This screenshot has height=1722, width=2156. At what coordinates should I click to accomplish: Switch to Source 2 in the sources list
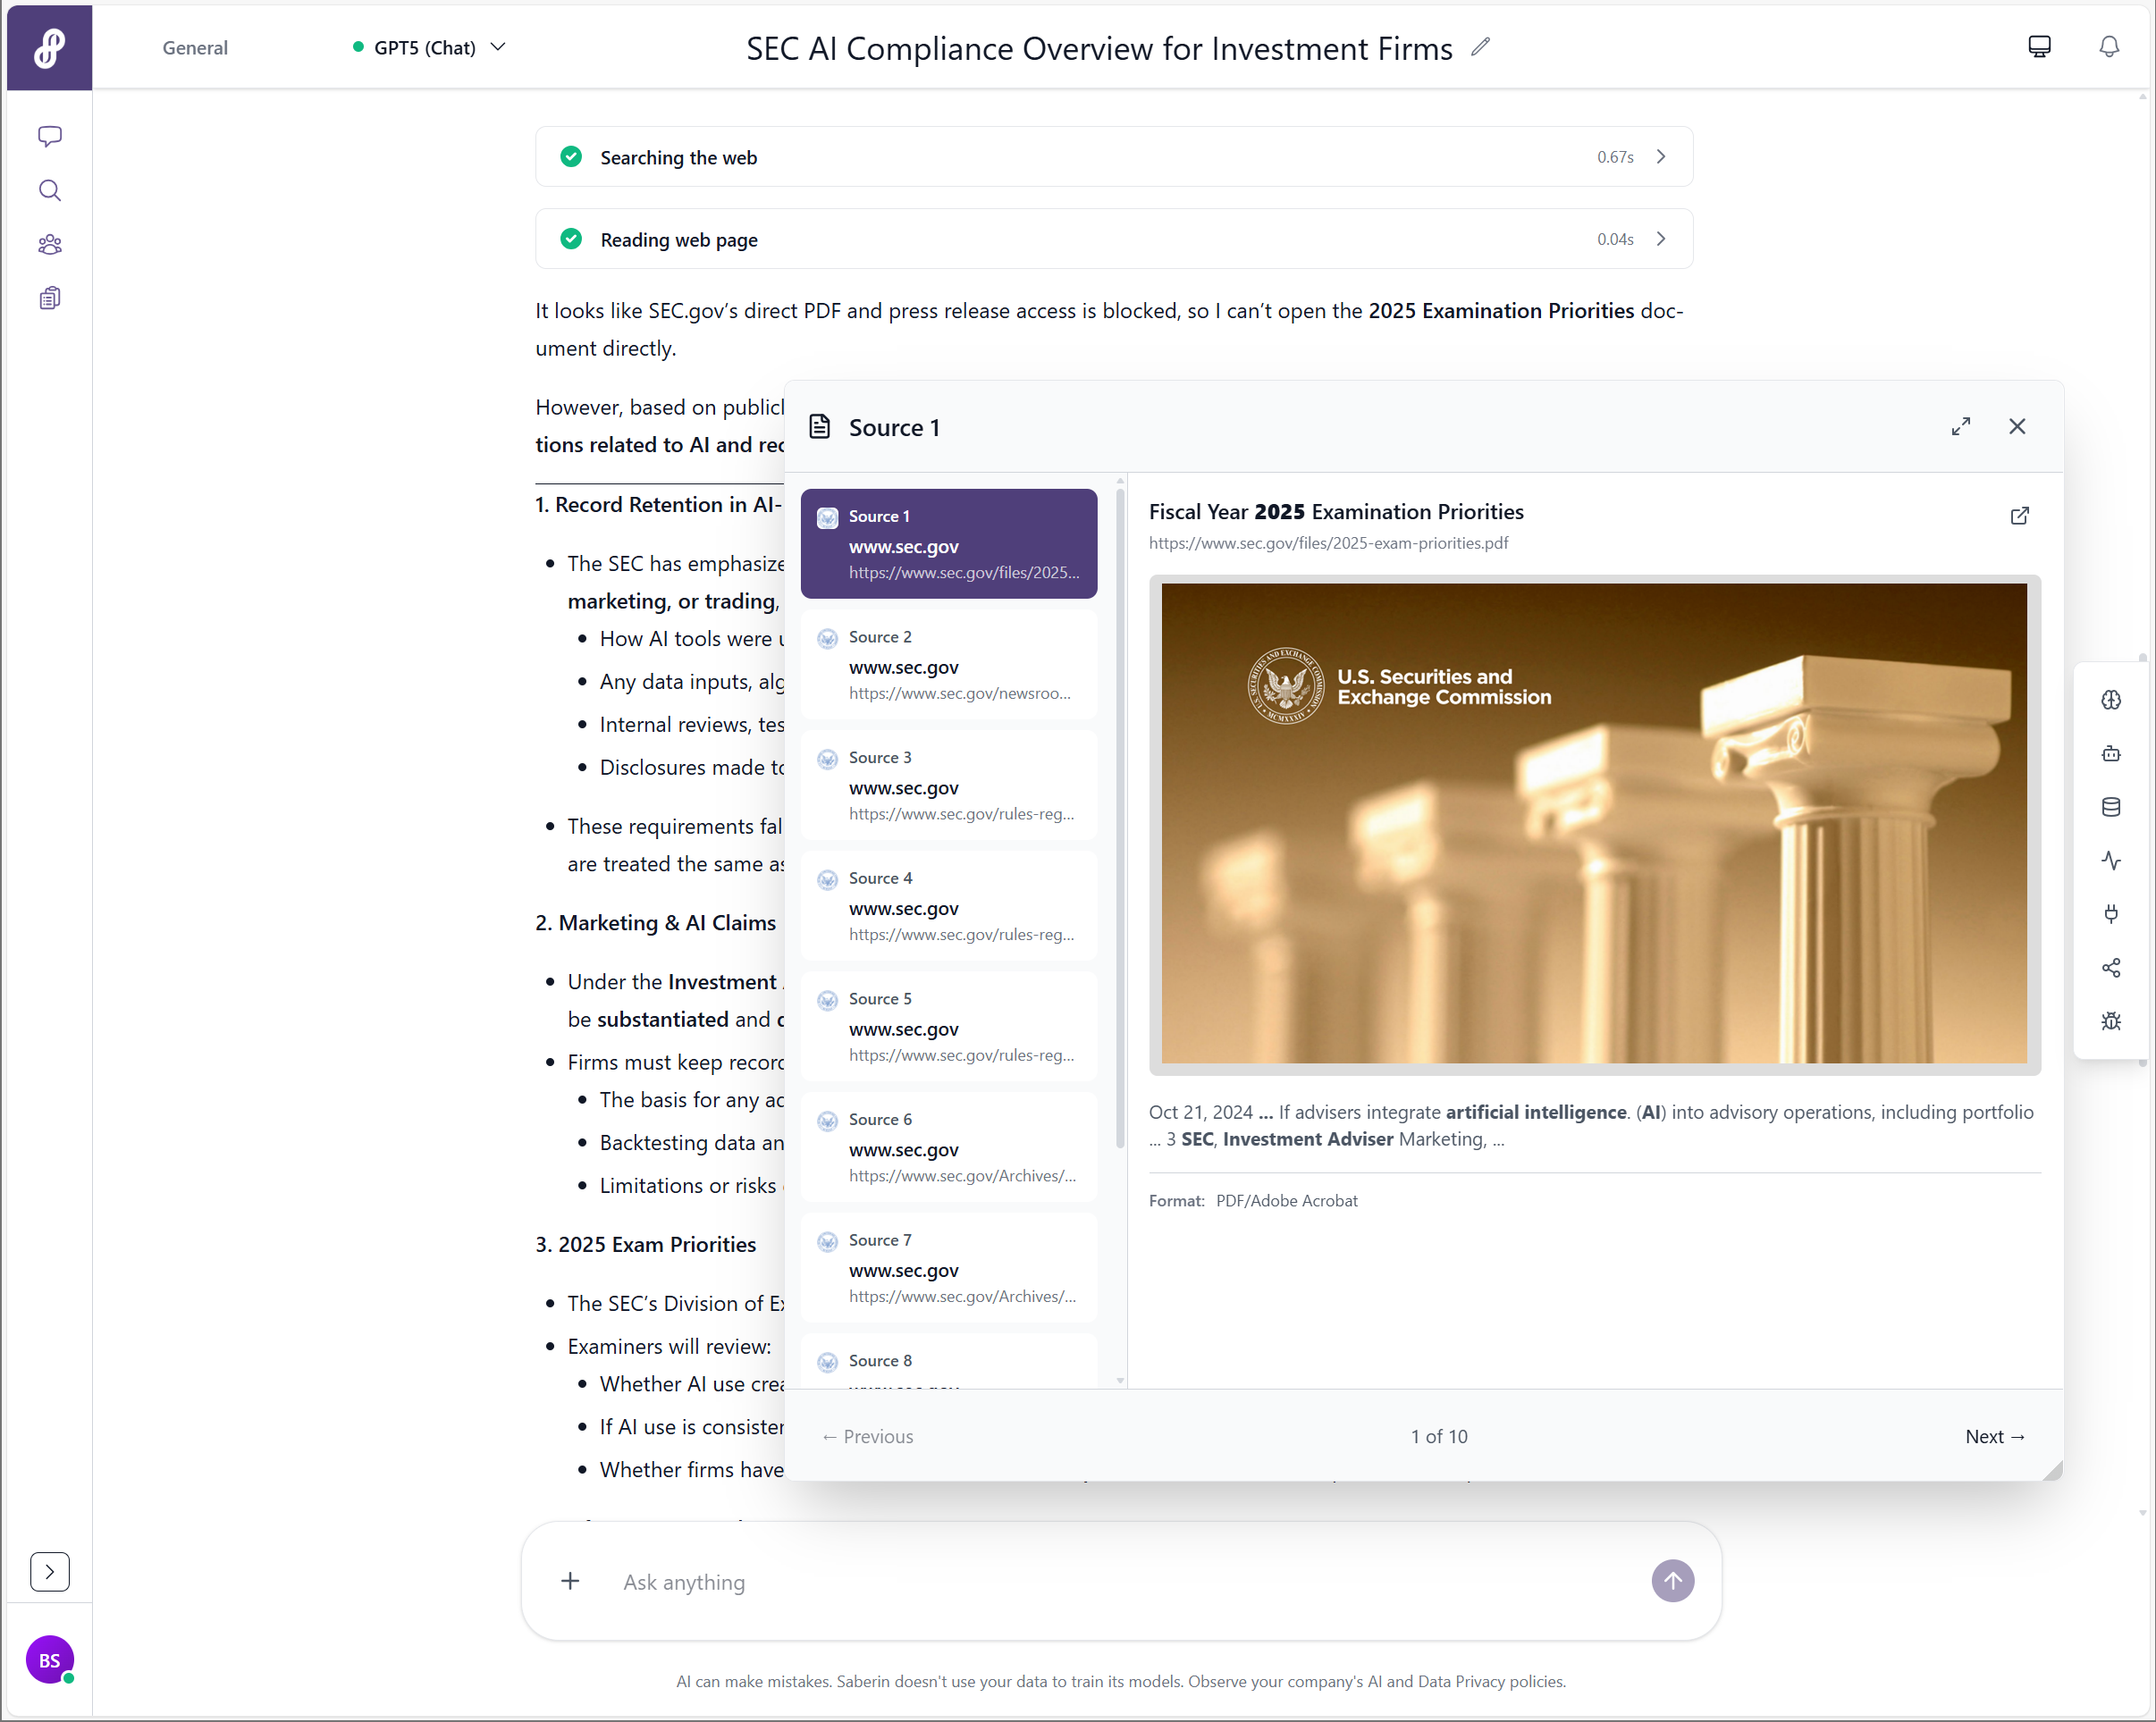948,663
